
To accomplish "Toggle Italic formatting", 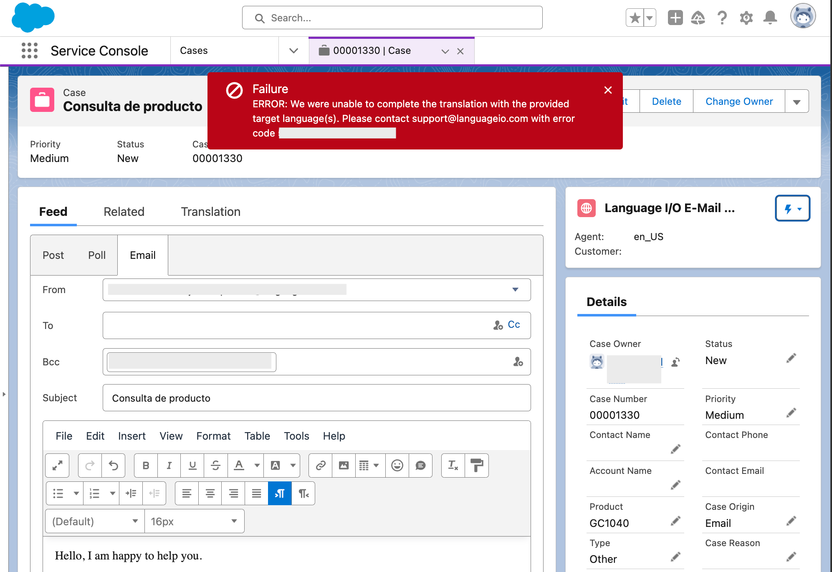I will pyautogui.click(x=169, y=465).
